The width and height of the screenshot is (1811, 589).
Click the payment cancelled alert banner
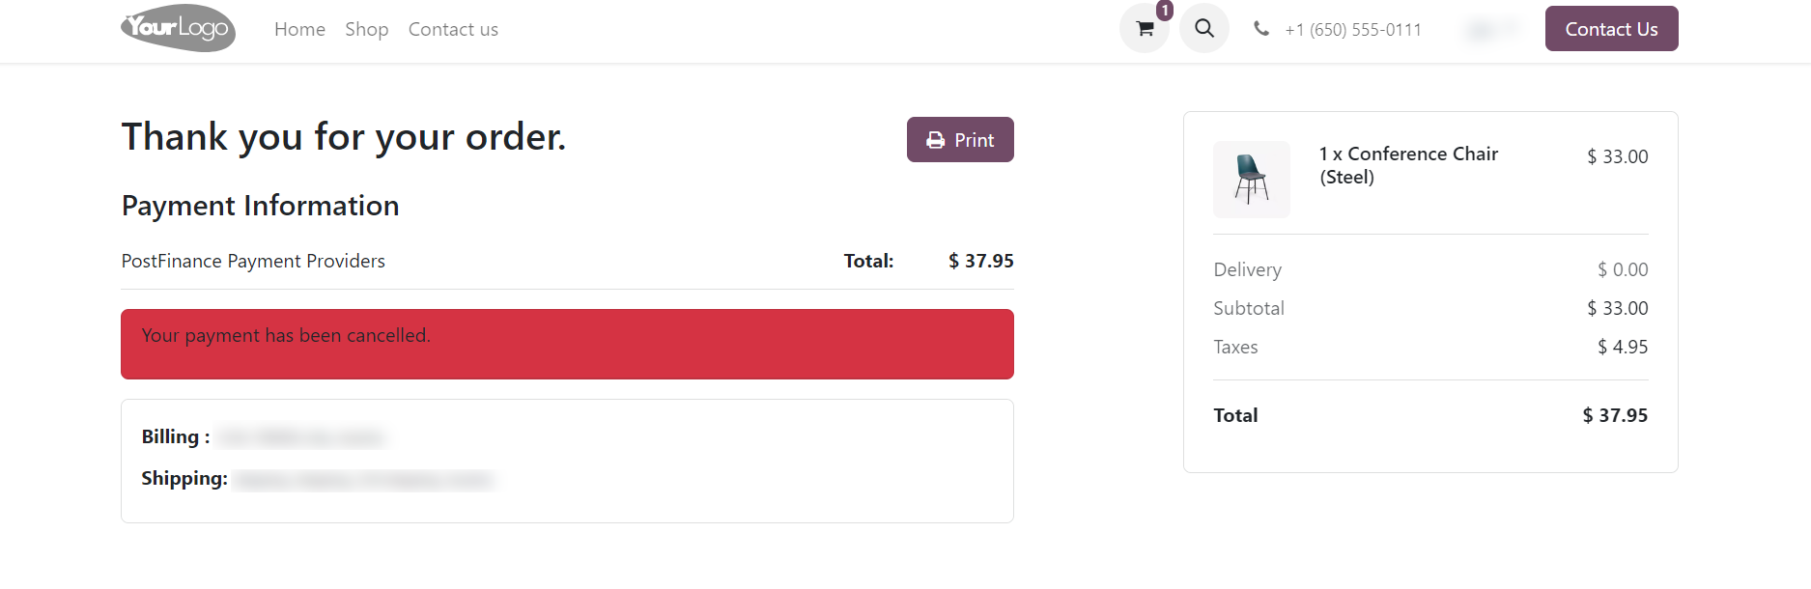tap(567, 344)
